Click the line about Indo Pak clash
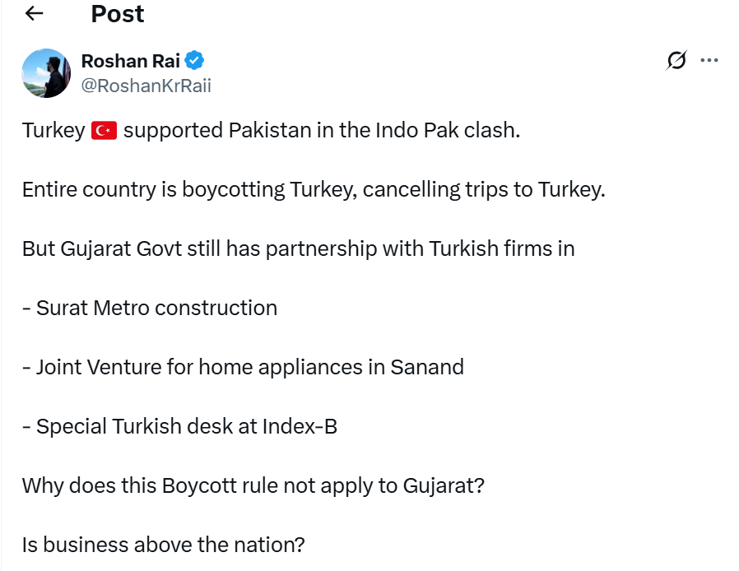 click(x=321, y=130)
